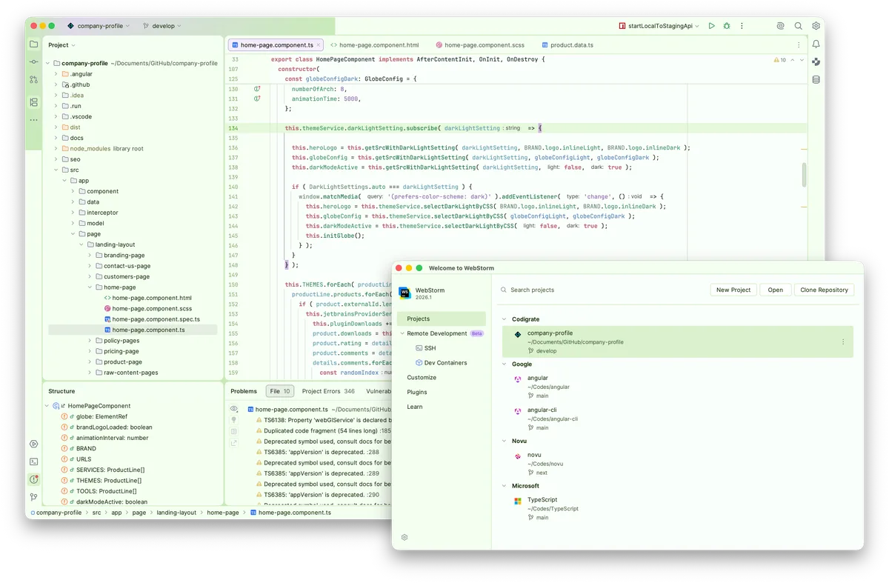Open the AI Assistant spiral icon
This screenshot has width=889, height=583.
point(780,26)
